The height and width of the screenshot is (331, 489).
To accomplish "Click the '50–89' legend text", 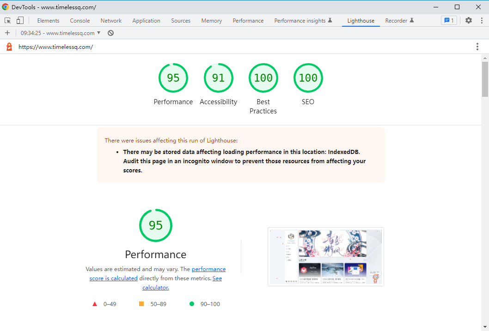I will click(159, 304).
